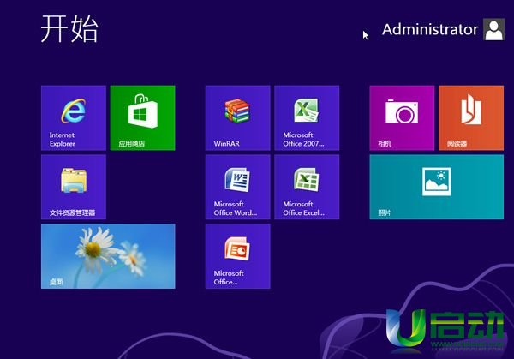
Task: Open the 照片 photos tile
Action: pos(437,187)
